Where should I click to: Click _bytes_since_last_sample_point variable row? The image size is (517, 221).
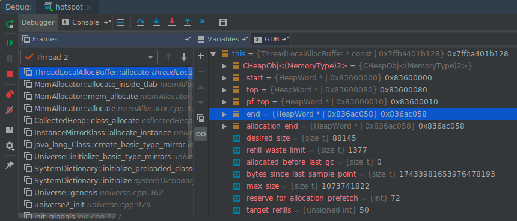click(363, 174)
